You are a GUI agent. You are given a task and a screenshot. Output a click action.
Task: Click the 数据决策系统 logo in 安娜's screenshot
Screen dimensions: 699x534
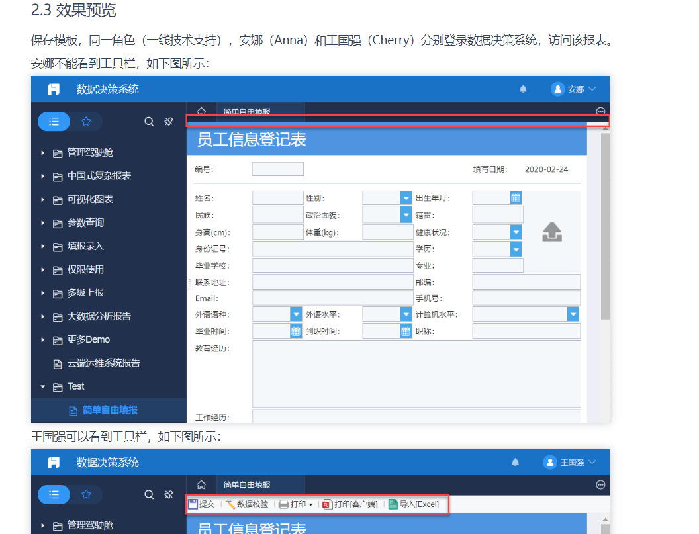(x=54, y=89)
